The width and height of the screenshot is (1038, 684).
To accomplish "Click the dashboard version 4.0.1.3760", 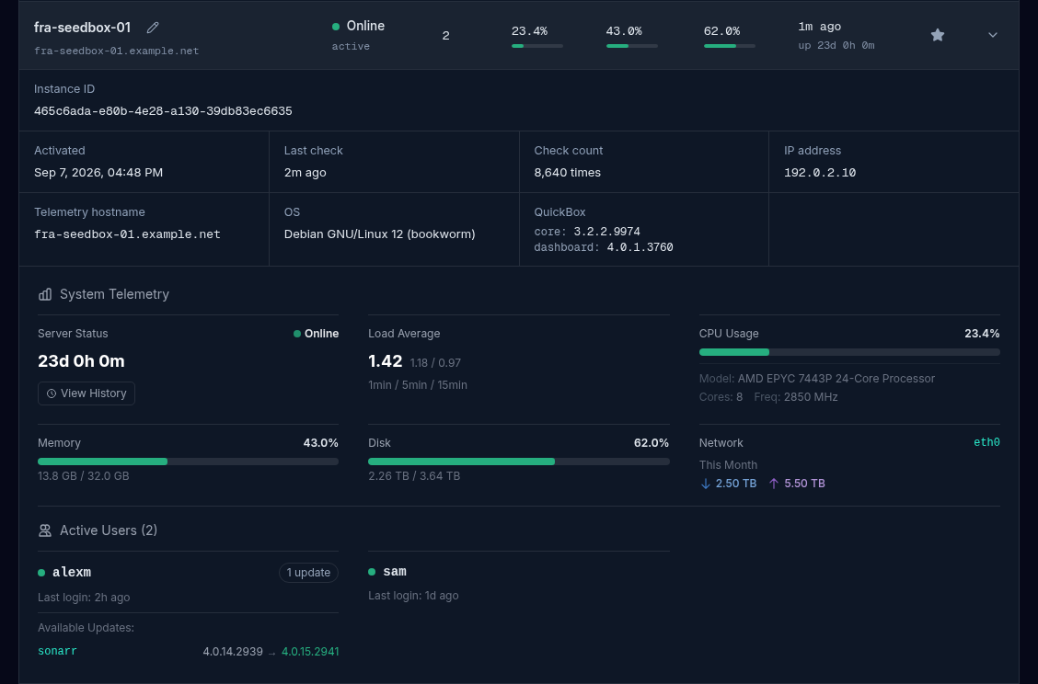I will [640, 247].
